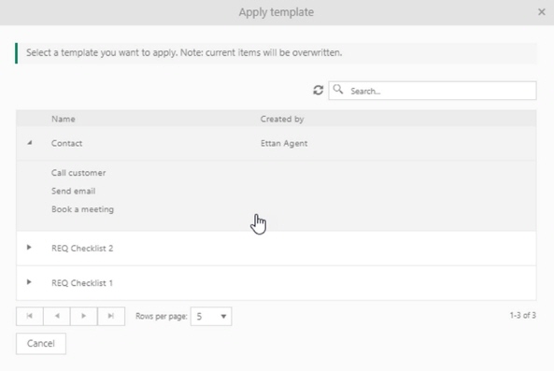Image resolution: width=554 pixels, height=371 pixels.
Task: Sort by the Name column header
Action: click(64, 119)
